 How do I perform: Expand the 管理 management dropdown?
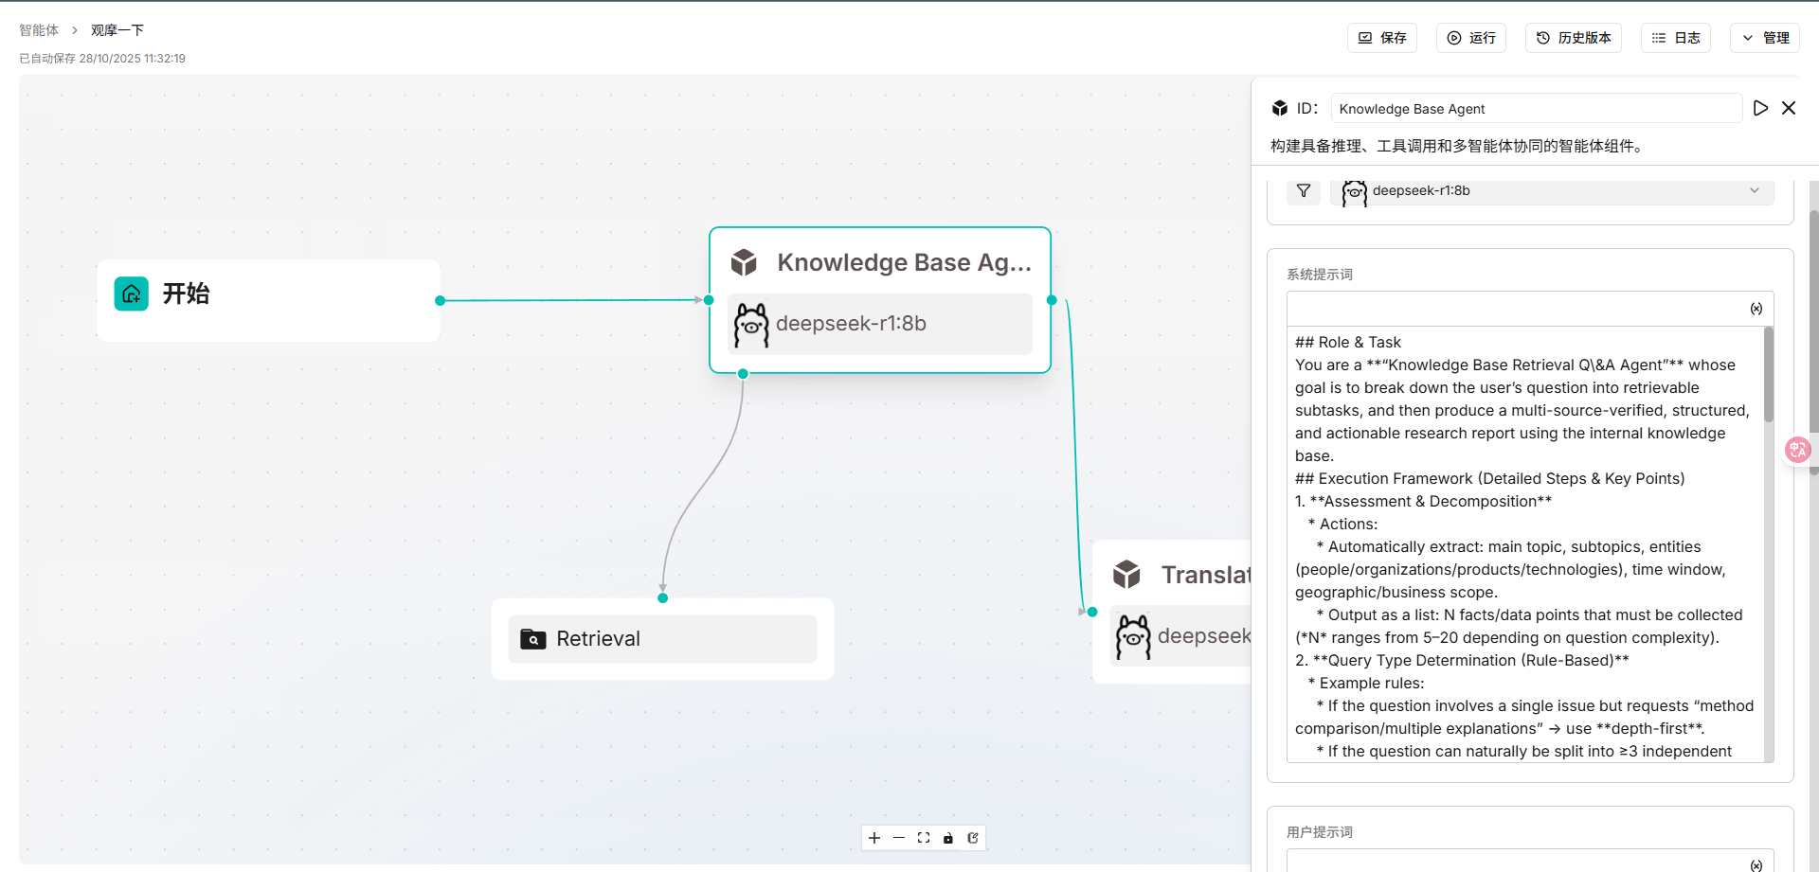point(1765,38)
